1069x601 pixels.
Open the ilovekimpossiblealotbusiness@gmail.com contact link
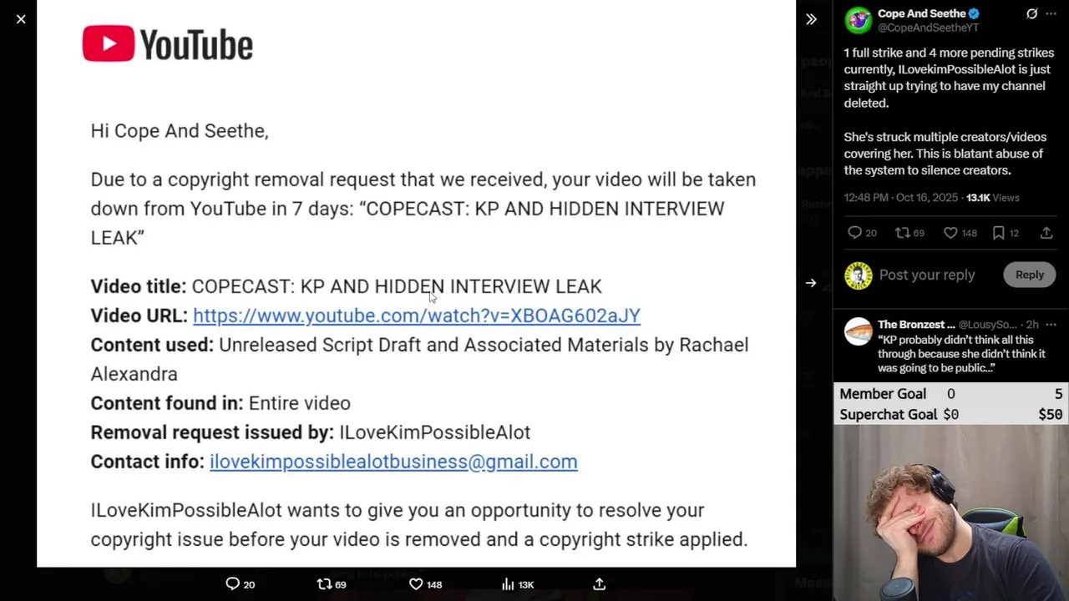393,462
